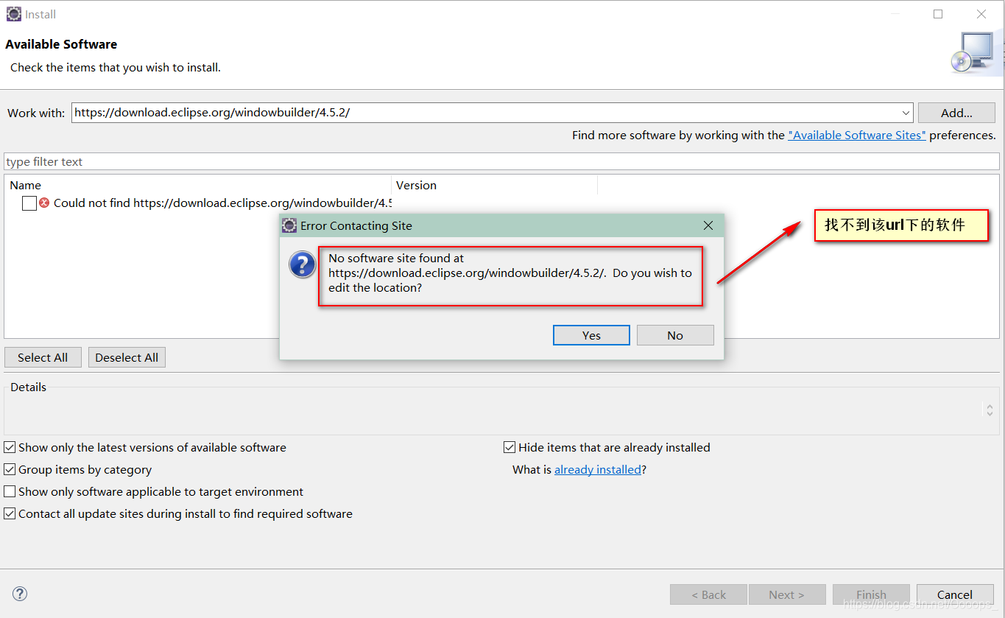Screen dimensions: 1005x618
Task: Select the Could not find https://download.eclipse.org row
Action: 223,203
